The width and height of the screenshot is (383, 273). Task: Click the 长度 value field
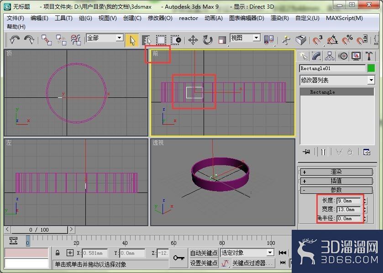tap(349, 201)
